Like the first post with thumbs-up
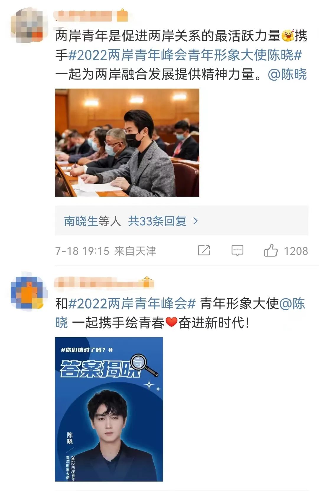Viewport: 319px width, 491px height. pos(271,250)
